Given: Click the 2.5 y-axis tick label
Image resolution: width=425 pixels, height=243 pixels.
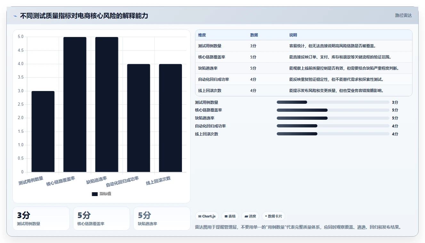Looking at the screenshot, I should click(20, 104).
